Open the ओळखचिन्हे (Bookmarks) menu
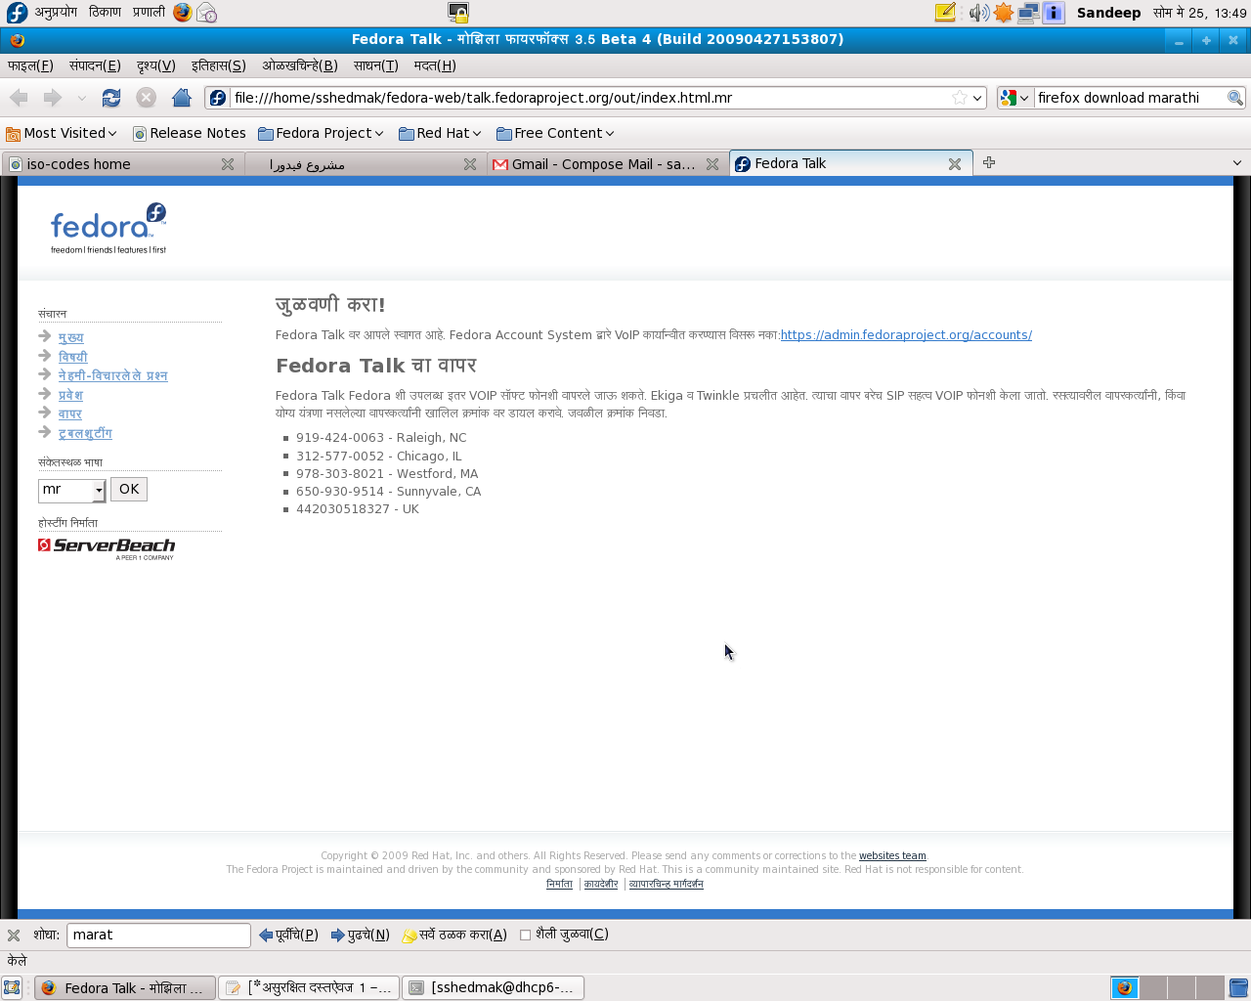 (299, 65)
